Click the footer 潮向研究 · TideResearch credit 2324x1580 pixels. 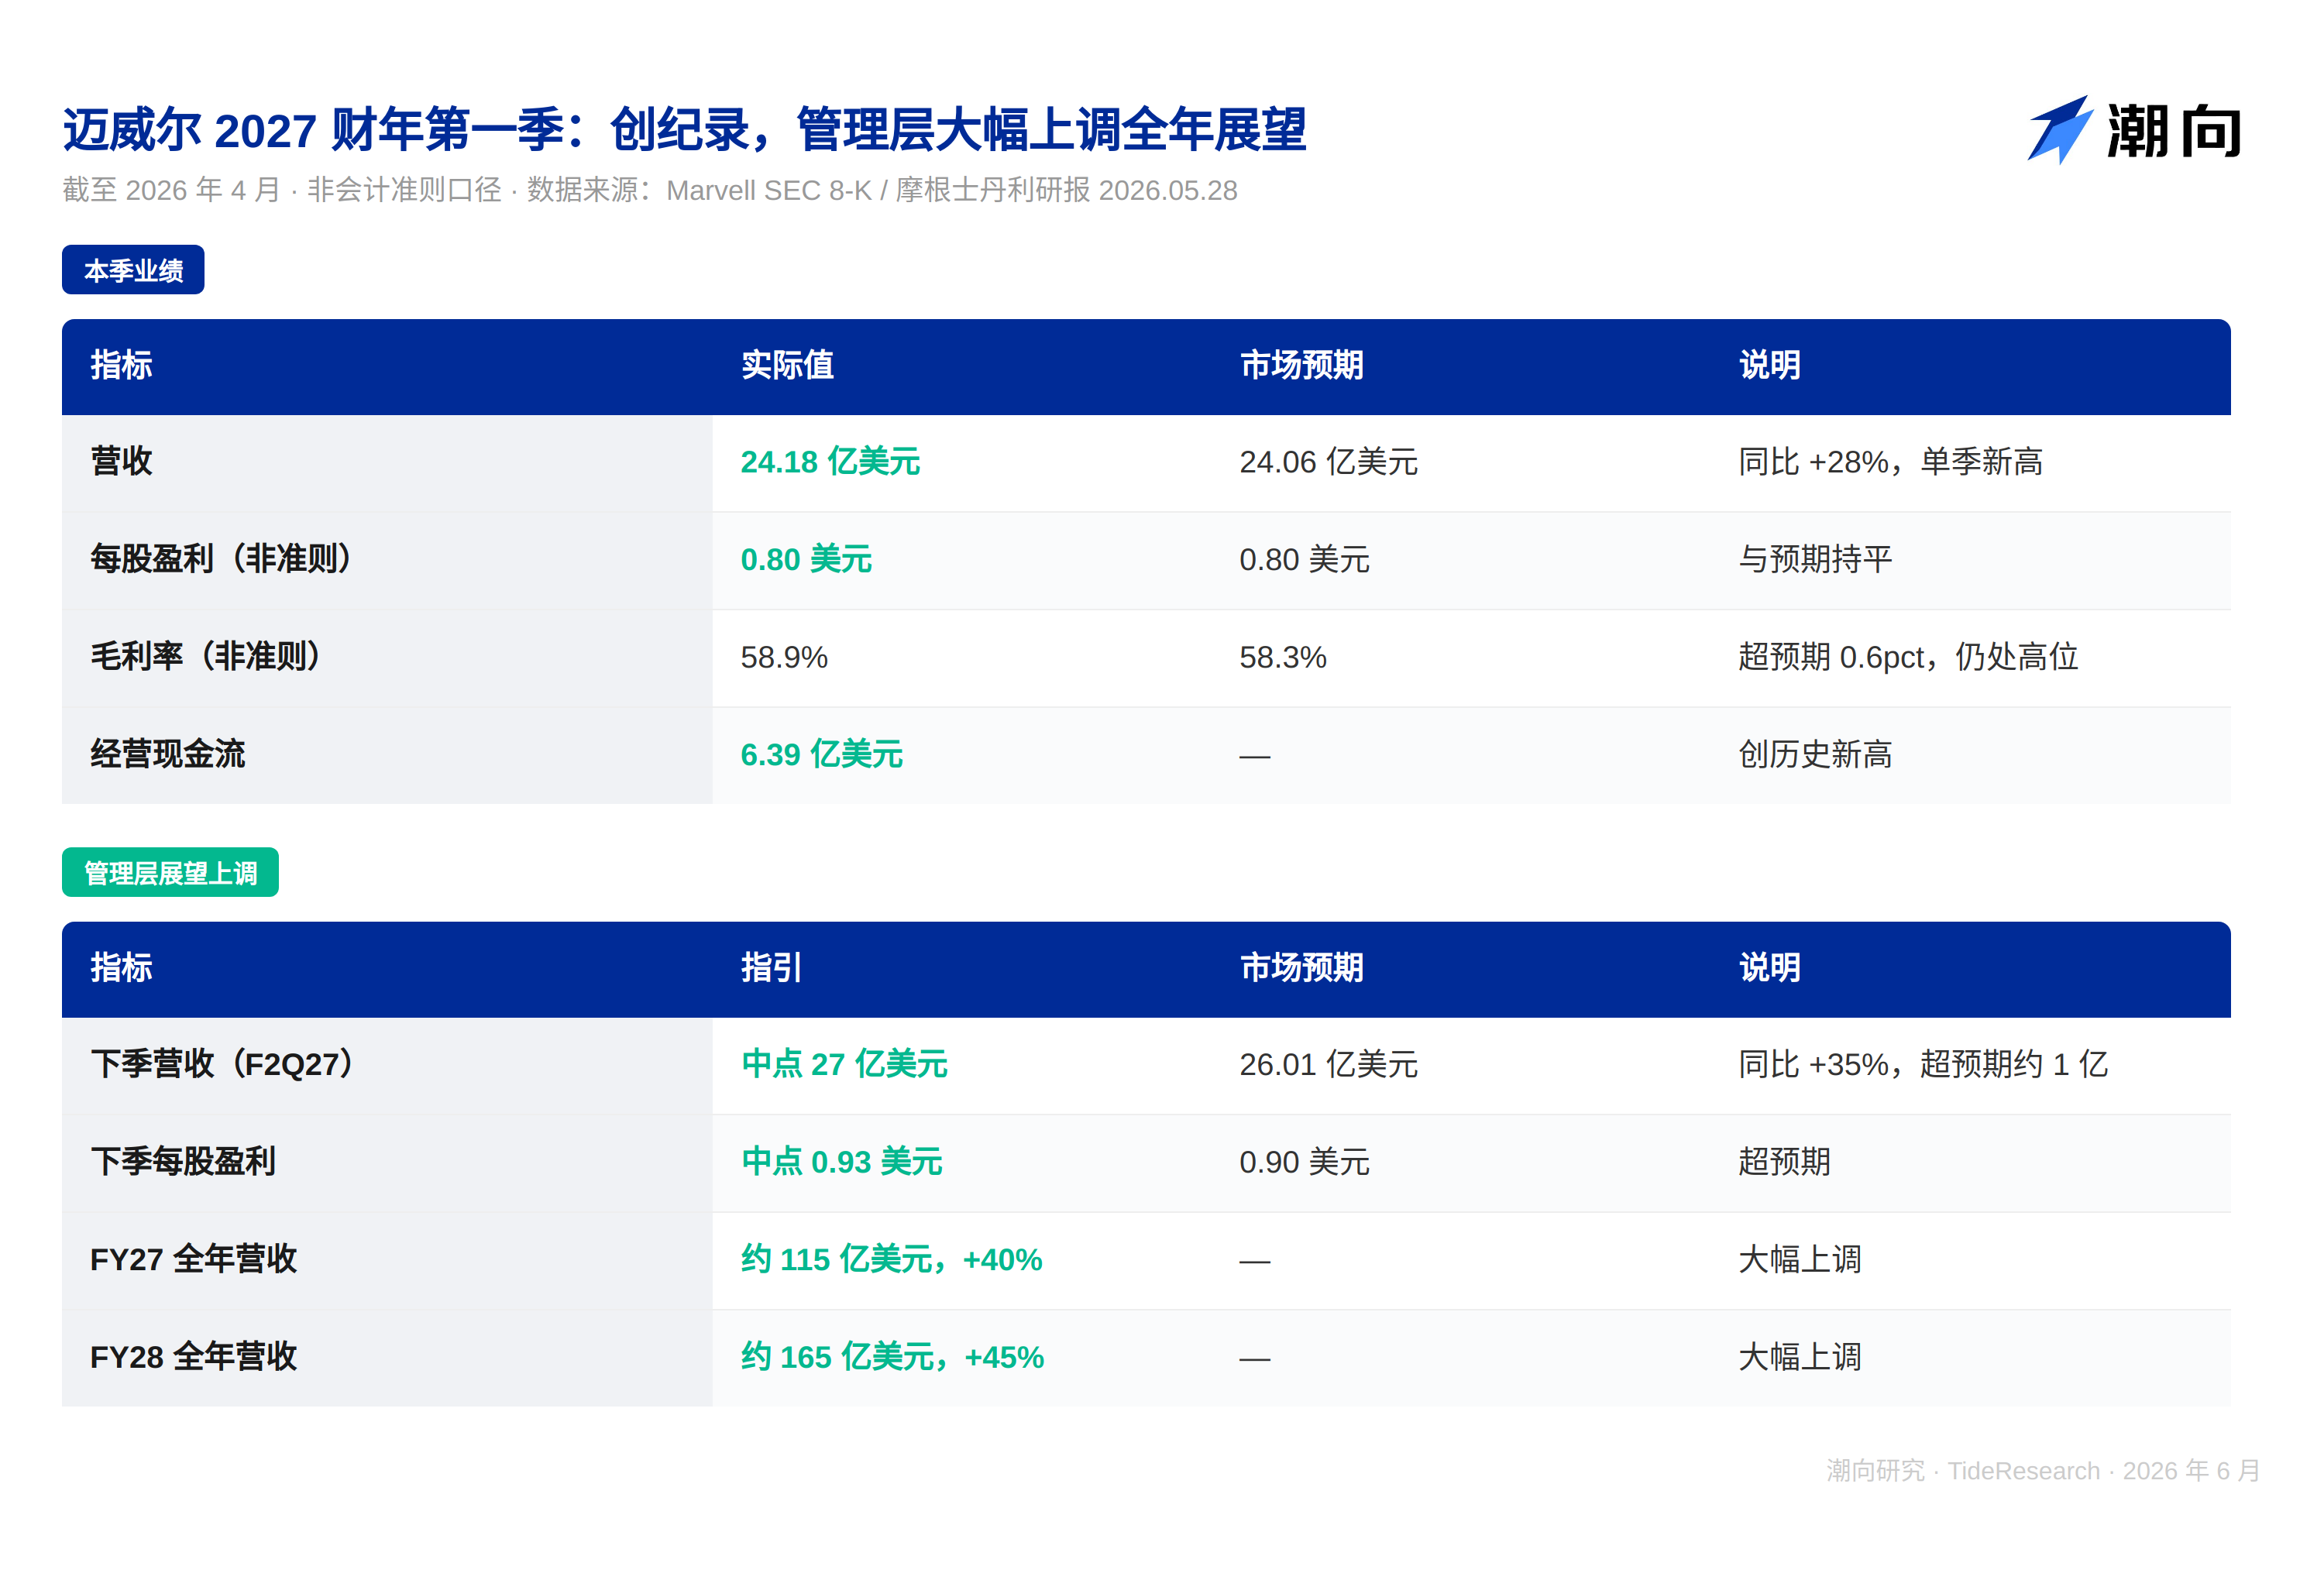point(2043,1471)
